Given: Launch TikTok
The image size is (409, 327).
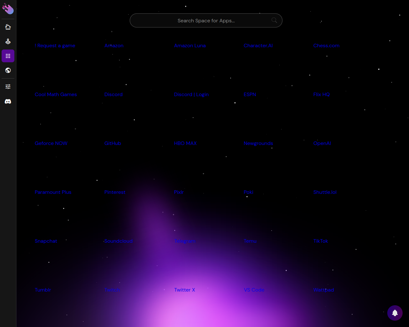Looking at the screenshot, I should tap(320, 241).
